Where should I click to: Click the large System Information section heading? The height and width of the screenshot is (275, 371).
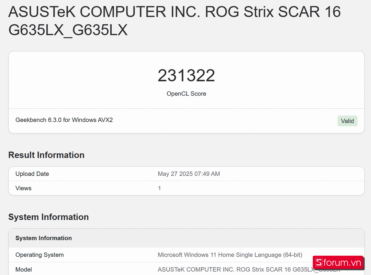(48, 217)
